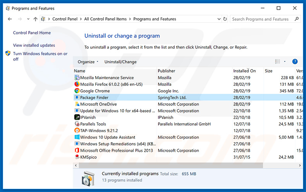The image size is (306, 192).
Task: Select Windows 10 Update Assistant row name
Action: 108,137
